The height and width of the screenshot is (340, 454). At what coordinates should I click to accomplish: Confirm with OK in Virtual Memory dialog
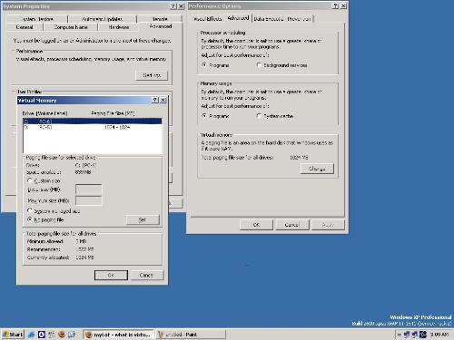click(x=111, y=275)
